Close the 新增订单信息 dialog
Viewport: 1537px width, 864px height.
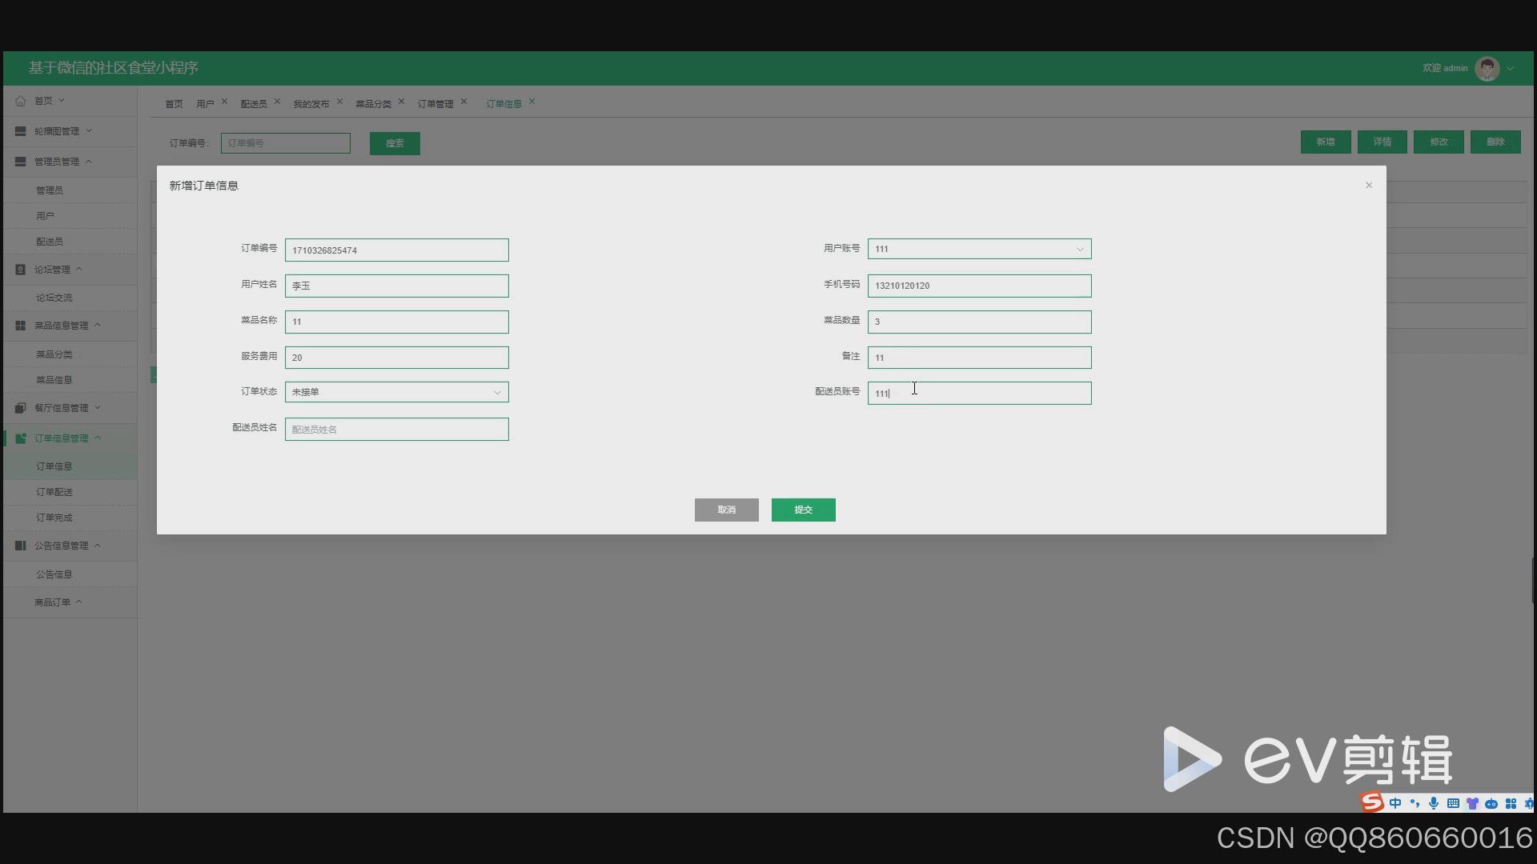[x=1369, y=186]
